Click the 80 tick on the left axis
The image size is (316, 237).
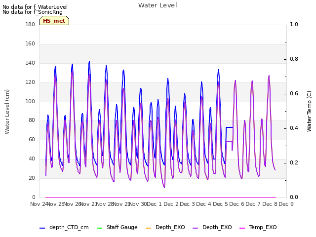(x=32, y=120)
